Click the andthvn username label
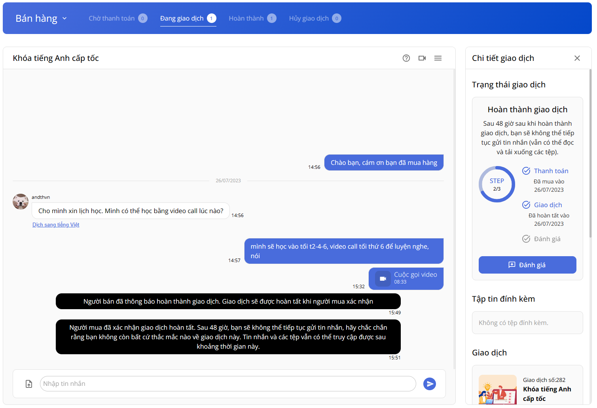 click(x=41, y=197)
